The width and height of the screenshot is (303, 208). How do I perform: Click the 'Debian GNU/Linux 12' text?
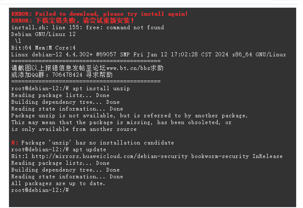click(43, 34)
